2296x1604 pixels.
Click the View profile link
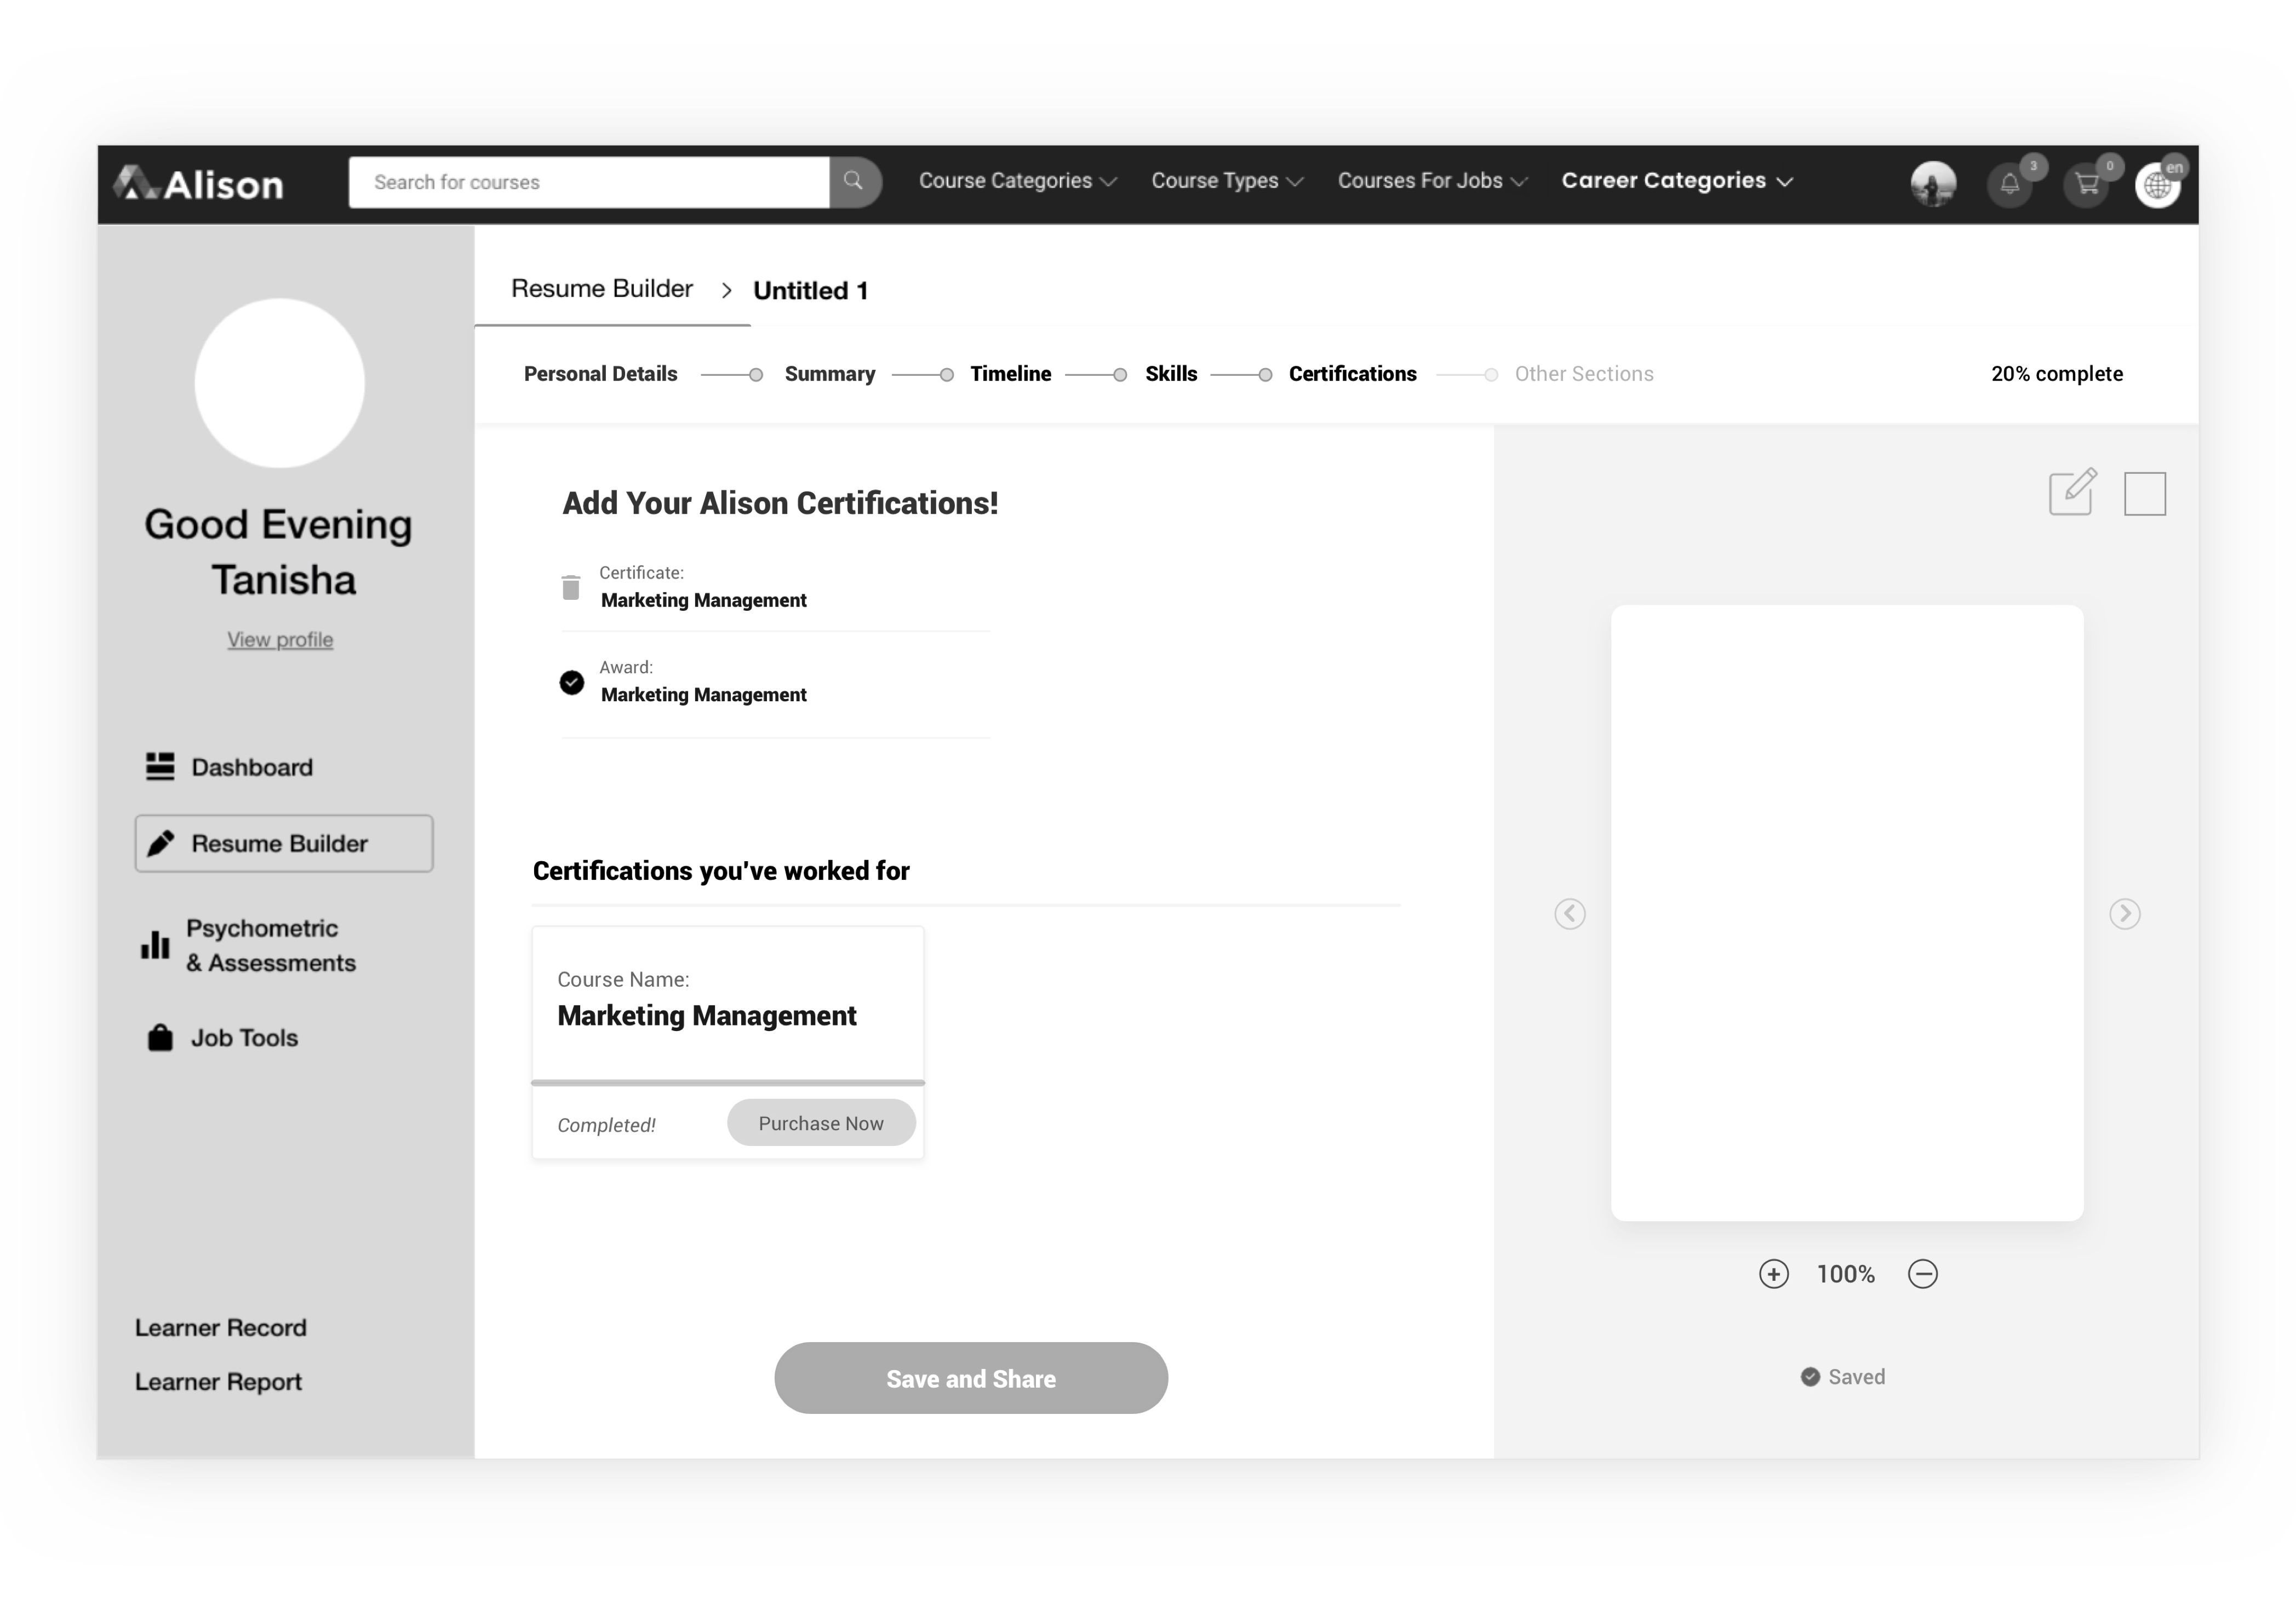(x=280, y=640)
